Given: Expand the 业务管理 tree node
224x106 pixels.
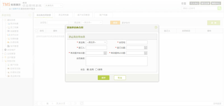Looking at the screenshot, I should click(x=3, y=54).
